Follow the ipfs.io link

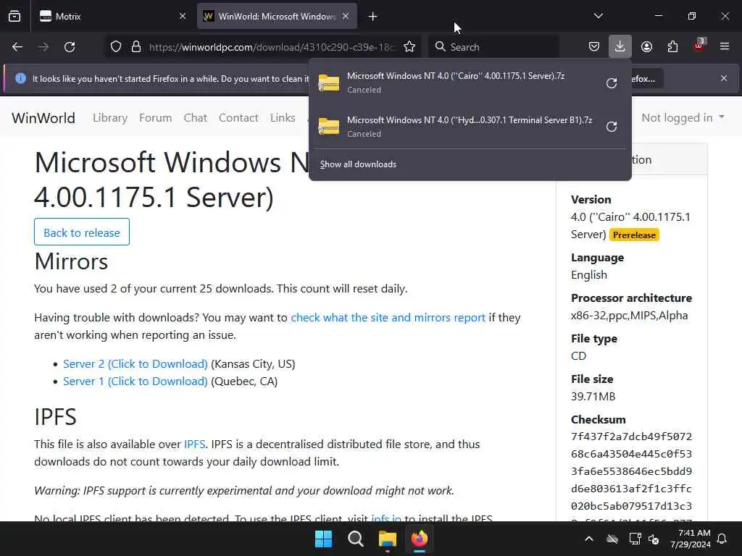386,518
